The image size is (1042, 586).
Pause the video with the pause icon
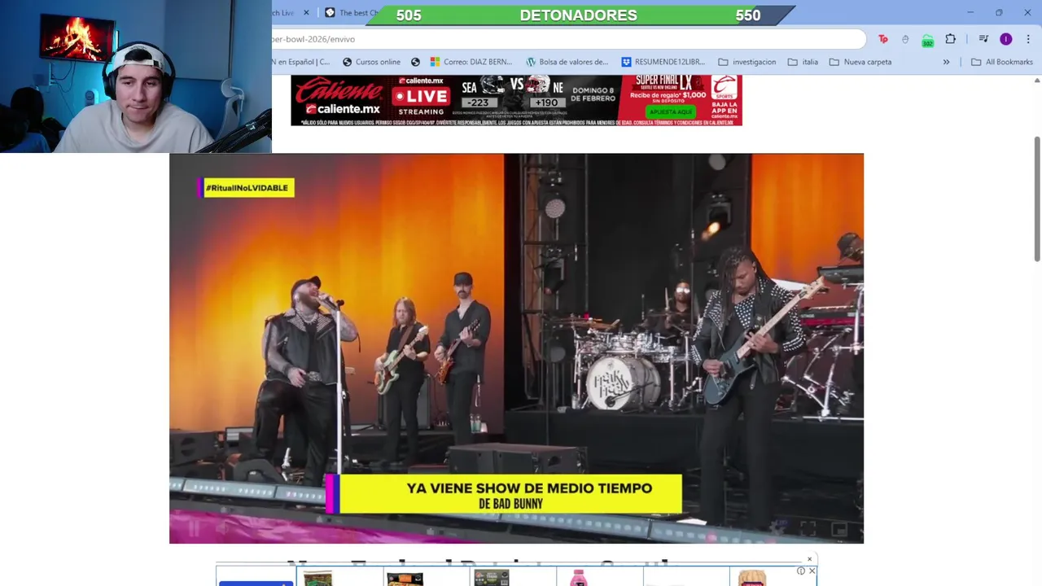[x=194, y=529]
